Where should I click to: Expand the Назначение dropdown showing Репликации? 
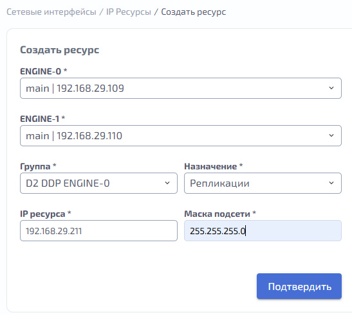tap(263, 183)
